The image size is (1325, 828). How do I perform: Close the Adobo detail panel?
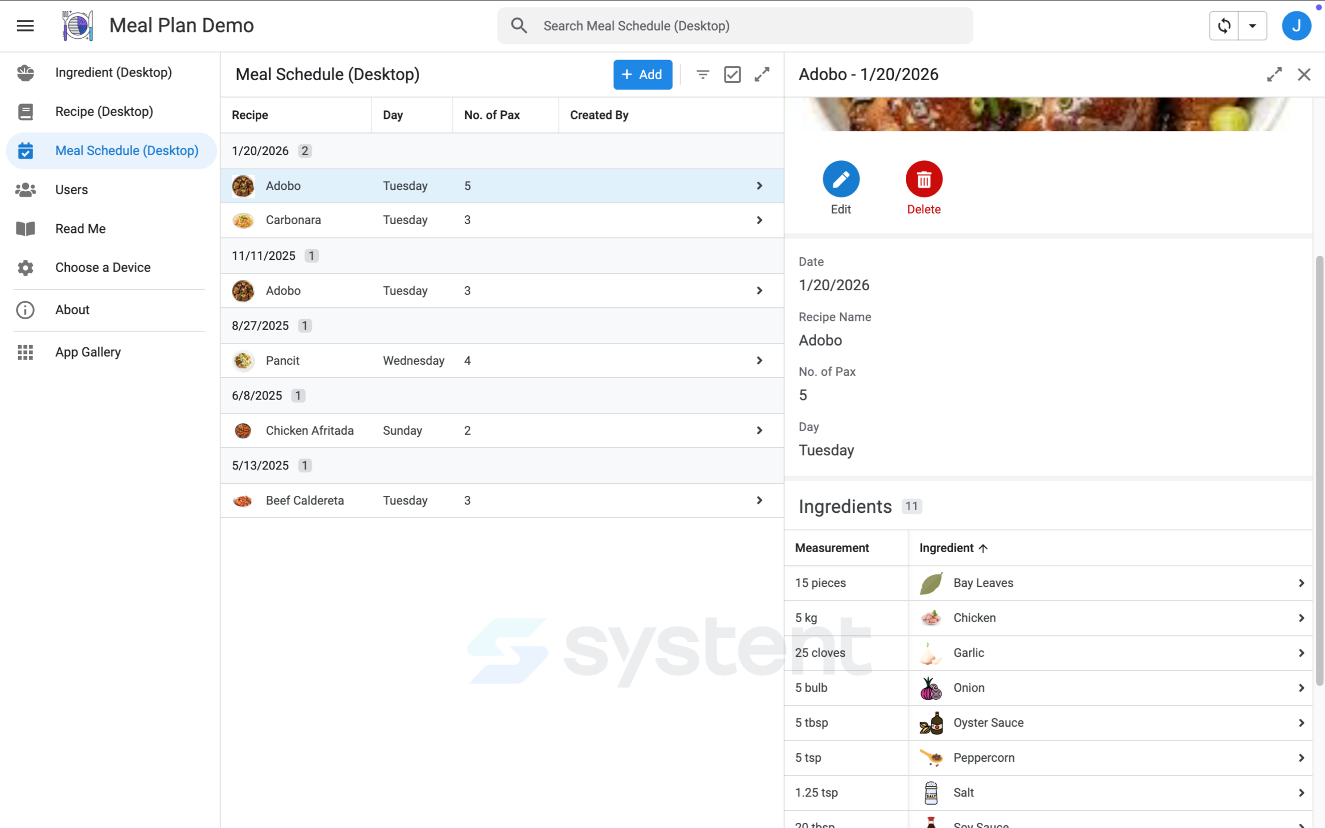point(1304,75)
